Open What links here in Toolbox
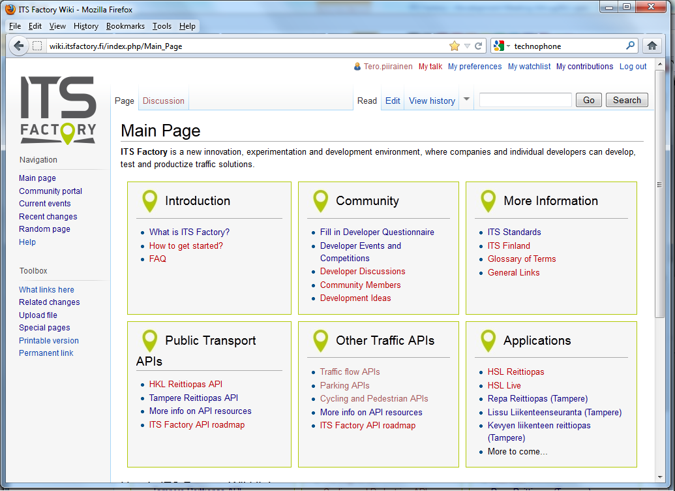This screenshot has width=675, height=491. coord(46,290)
